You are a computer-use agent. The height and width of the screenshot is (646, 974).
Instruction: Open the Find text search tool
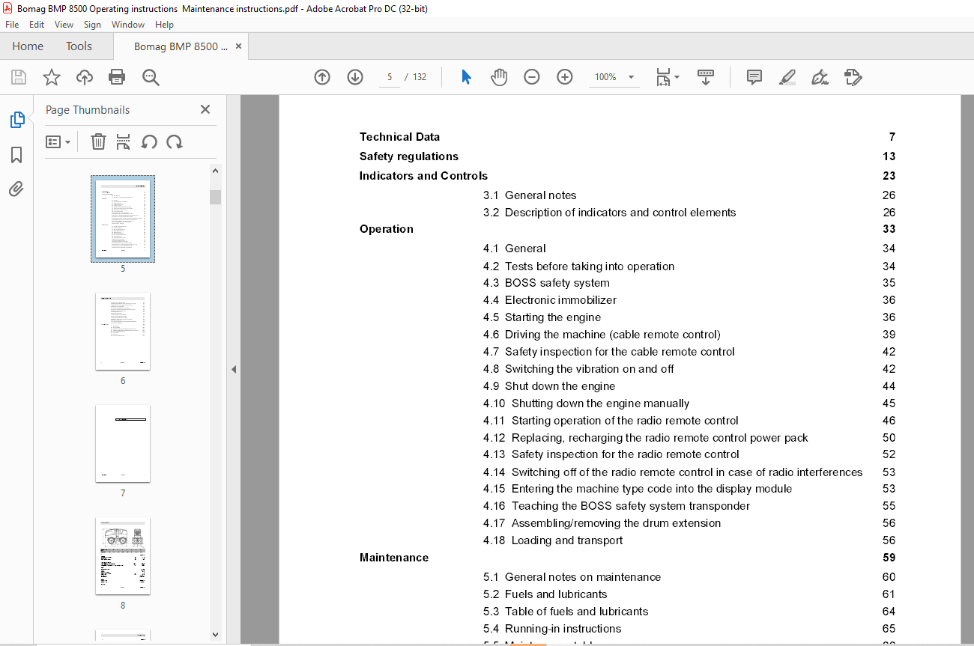[151, 77]
